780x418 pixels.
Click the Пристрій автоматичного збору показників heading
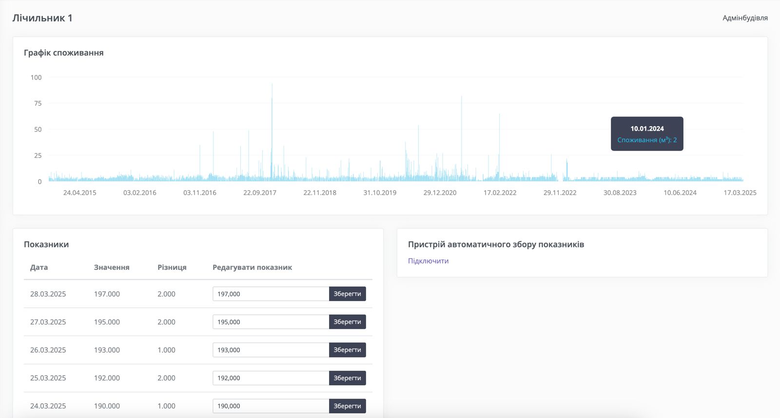(496, 245)
